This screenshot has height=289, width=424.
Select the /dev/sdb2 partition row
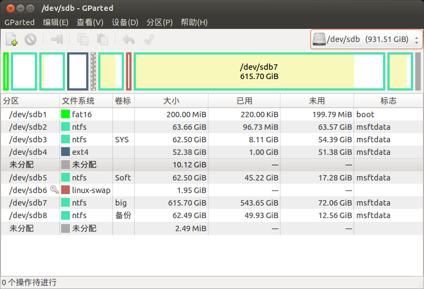pos(212,127)
